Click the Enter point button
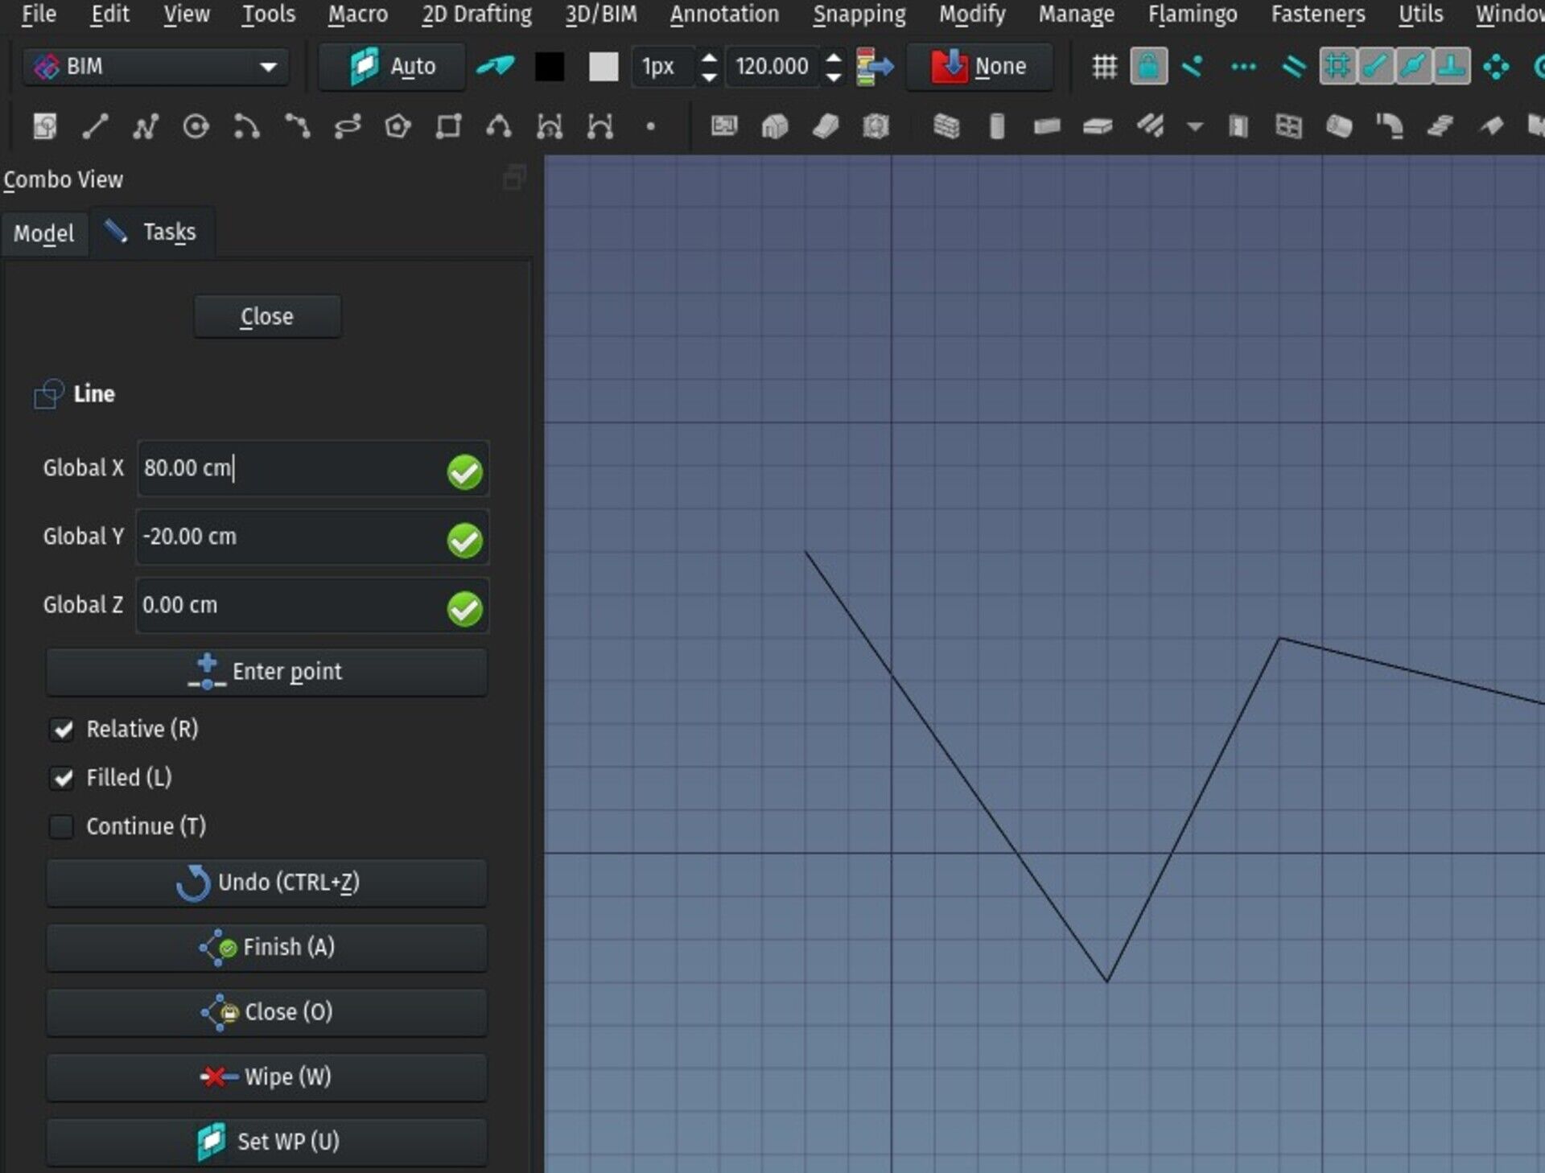The height and width of the screenshot is (1173, 1545). tap(266, 672)
